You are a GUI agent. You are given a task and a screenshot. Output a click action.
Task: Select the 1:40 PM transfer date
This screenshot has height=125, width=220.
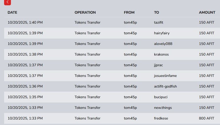pos(25,23)
